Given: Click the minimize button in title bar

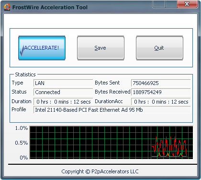Looking at the screenshot, I should (x=159, y=4).
